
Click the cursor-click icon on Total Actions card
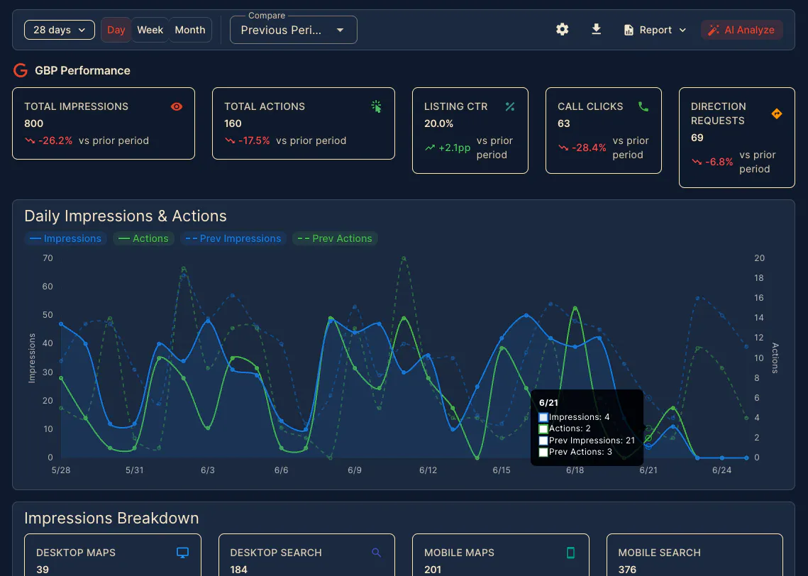[376, 106]
